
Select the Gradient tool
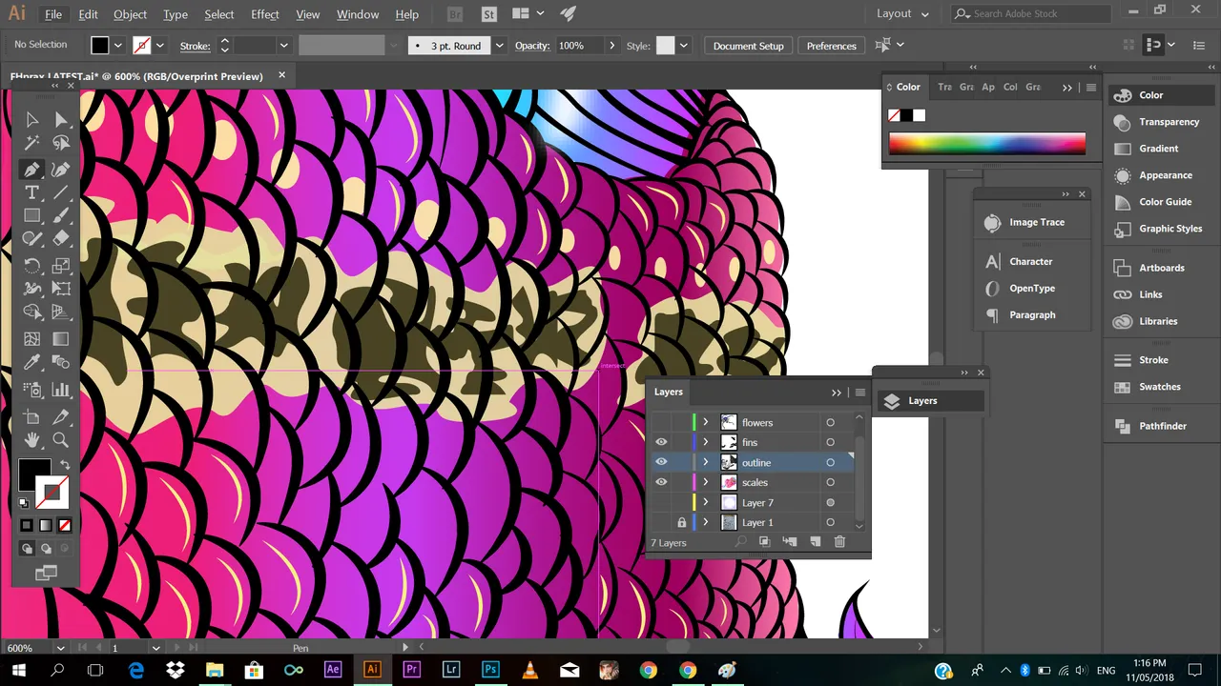61,338
